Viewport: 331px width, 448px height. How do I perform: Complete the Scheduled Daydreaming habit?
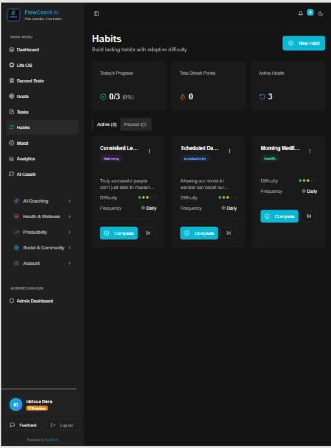tap(199, 233)
